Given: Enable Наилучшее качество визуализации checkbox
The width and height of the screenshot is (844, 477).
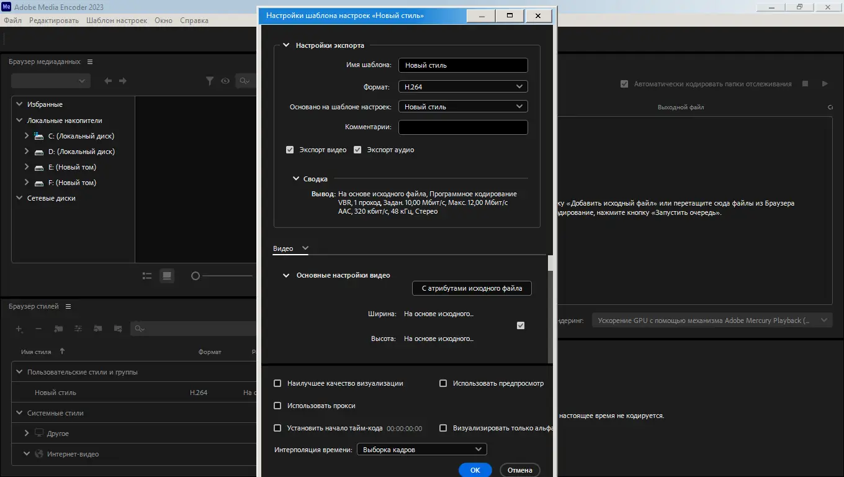Looking at the screenshot, I should 277,383.
